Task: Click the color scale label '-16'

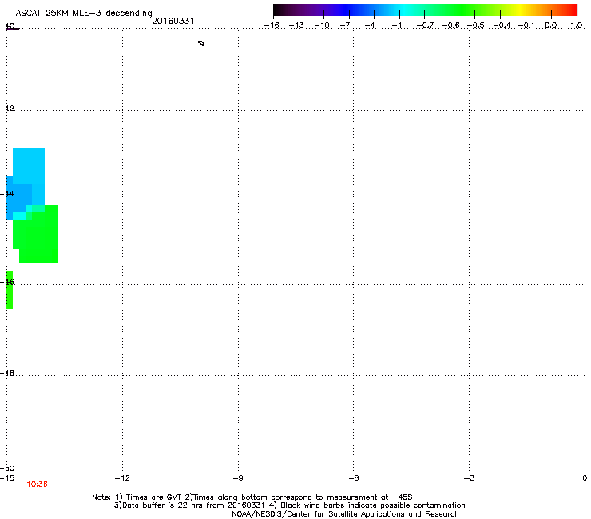Action: pos(272,26)
